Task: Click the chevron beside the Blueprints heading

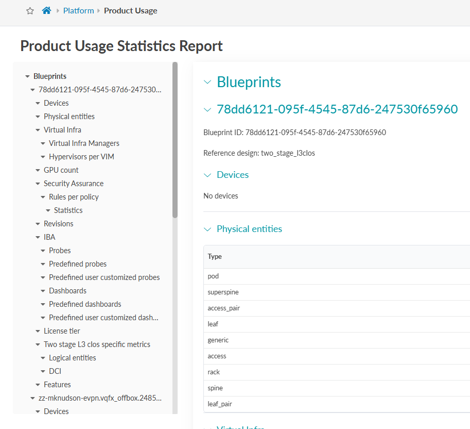Action: 207,82
